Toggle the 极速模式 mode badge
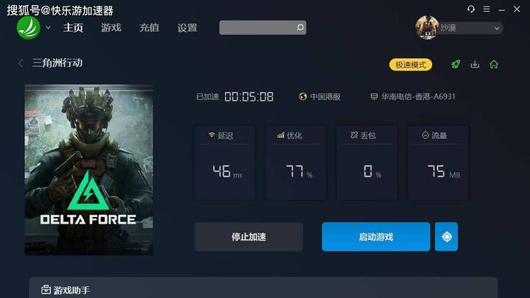 pos(411,65)
